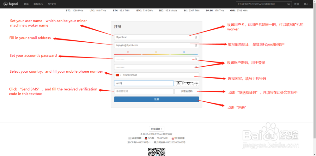Click the ETC: 734 GH/s stat

144,10
